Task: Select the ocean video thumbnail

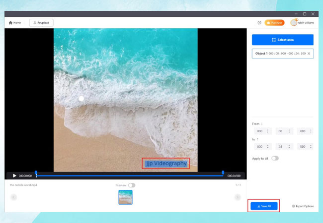Action: click(x=125, y=197)
